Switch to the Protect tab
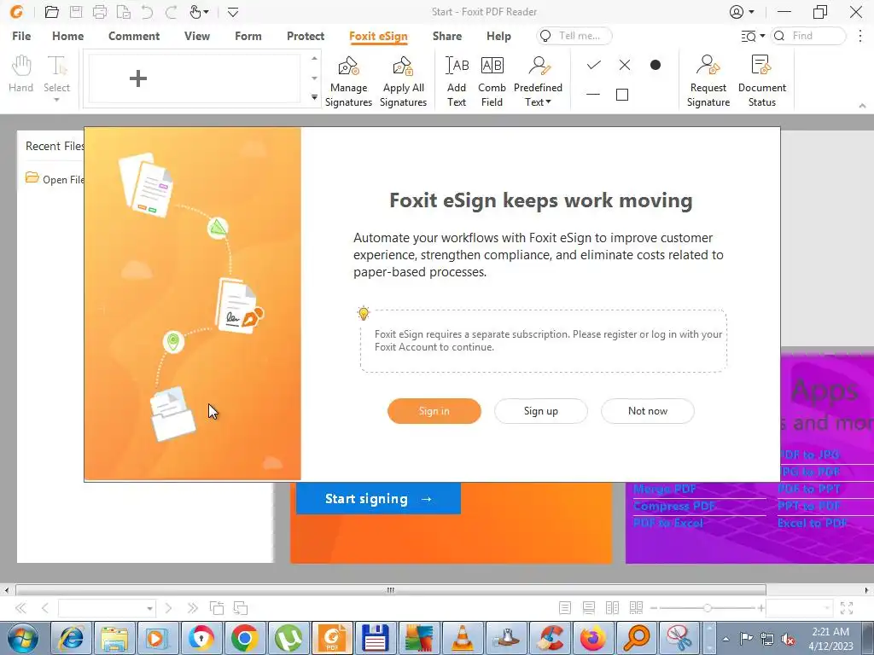This screenshot has width=874, height=655. tap(306, 36)
